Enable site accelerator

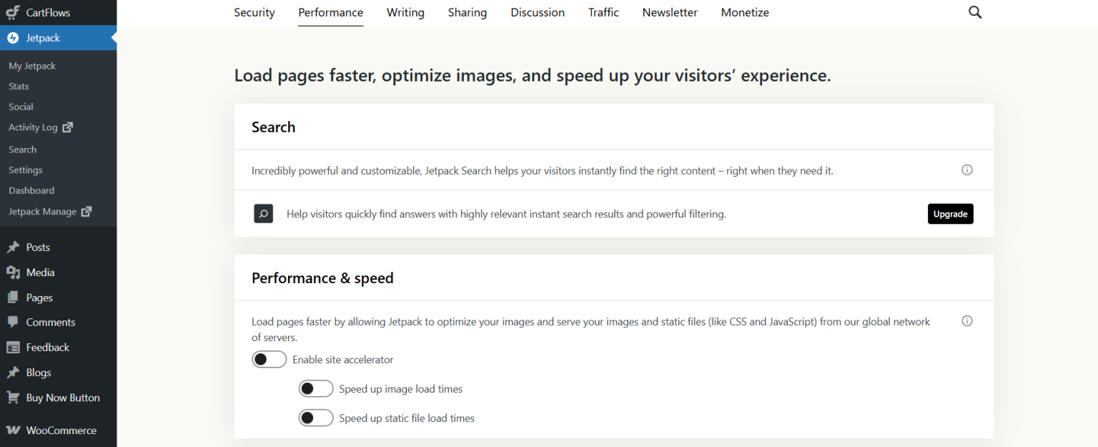269,359
